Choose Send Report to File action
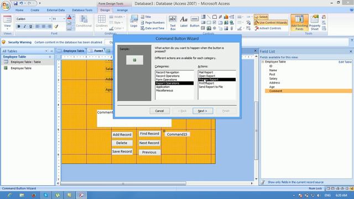 coord(211,87)
